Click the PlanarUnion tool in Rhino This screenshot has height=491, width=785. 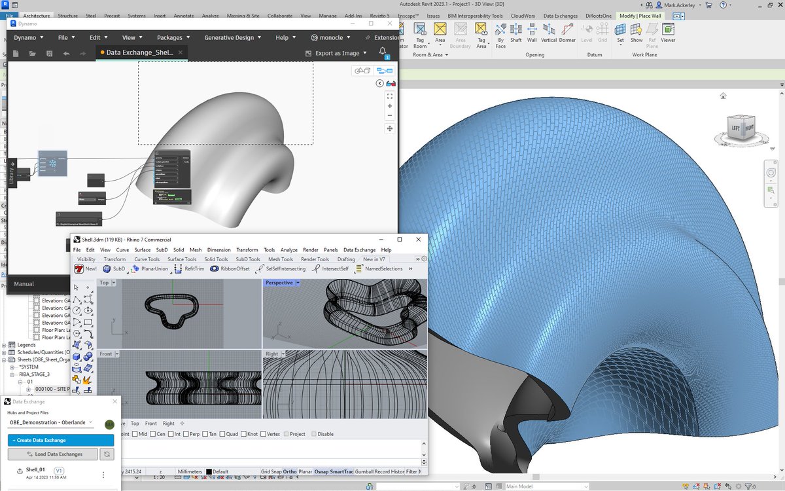point(149,268)
